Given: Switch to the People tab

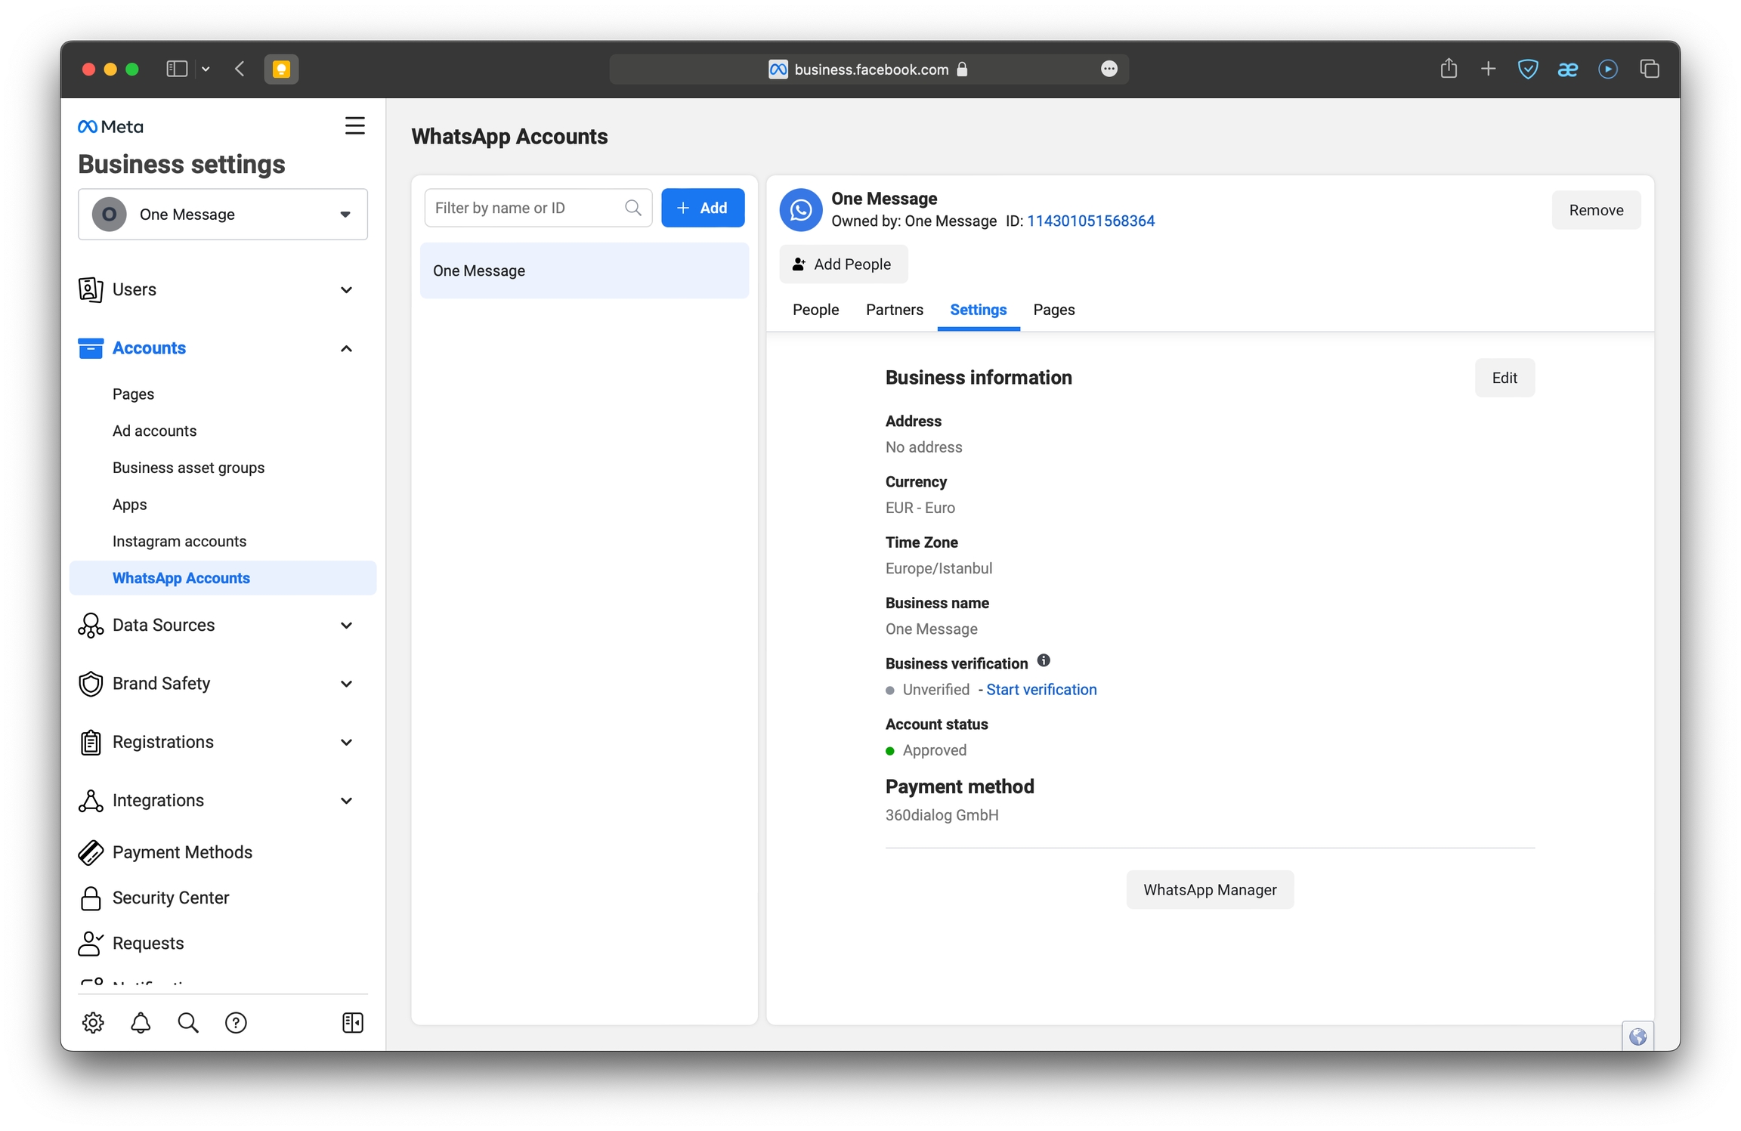Looking at the screenshot, I should pyautogui.click(x=815, y=310).
